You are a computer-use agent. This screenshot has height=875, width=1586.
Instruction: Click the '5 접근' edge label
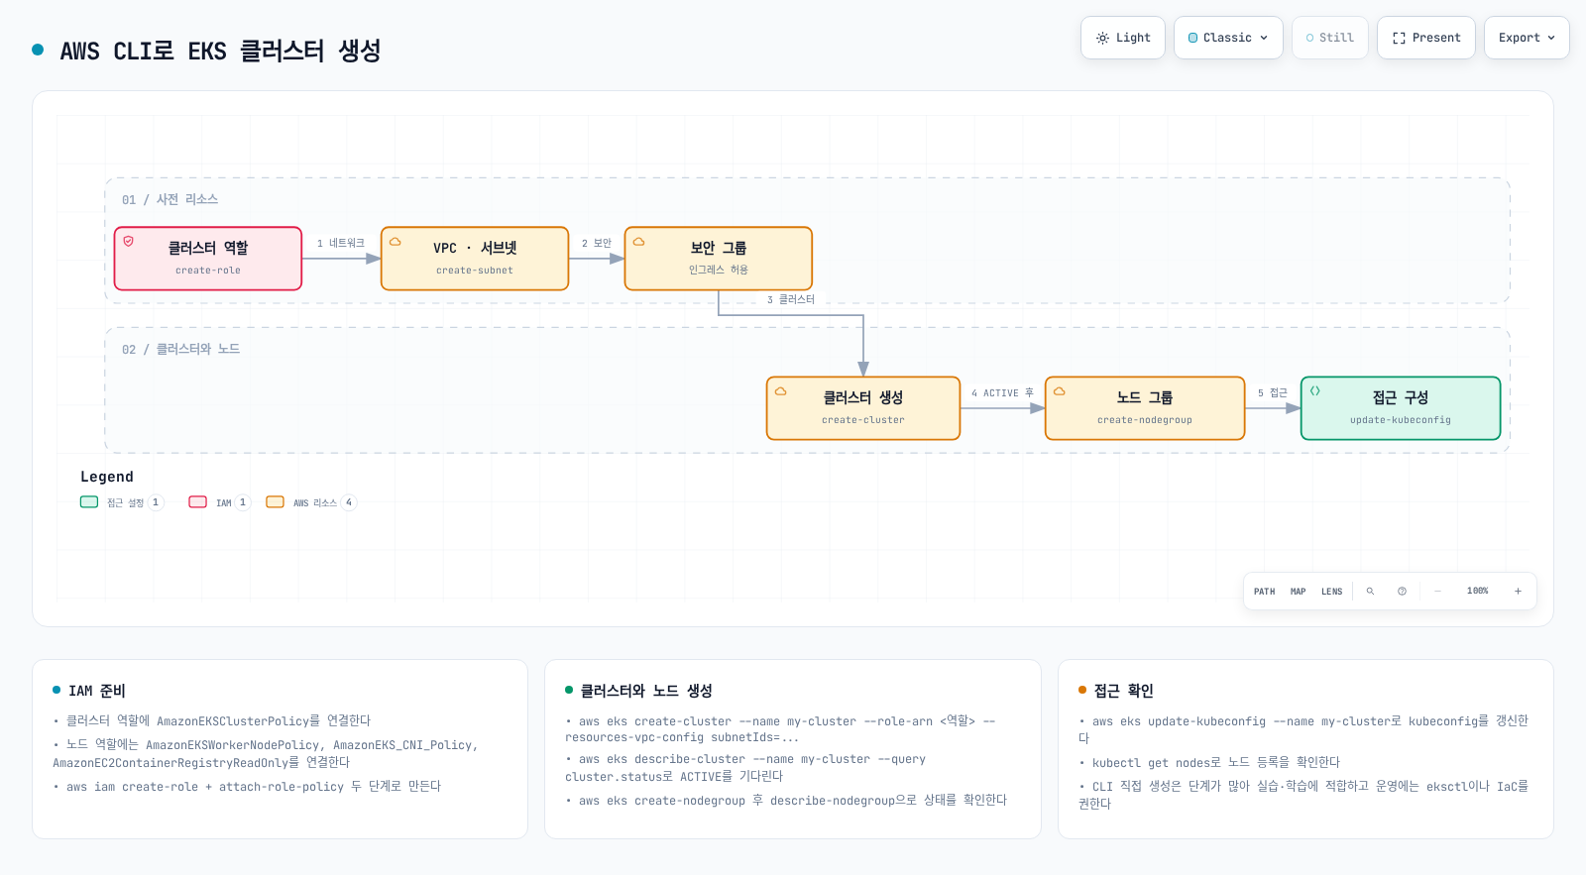1273,392
